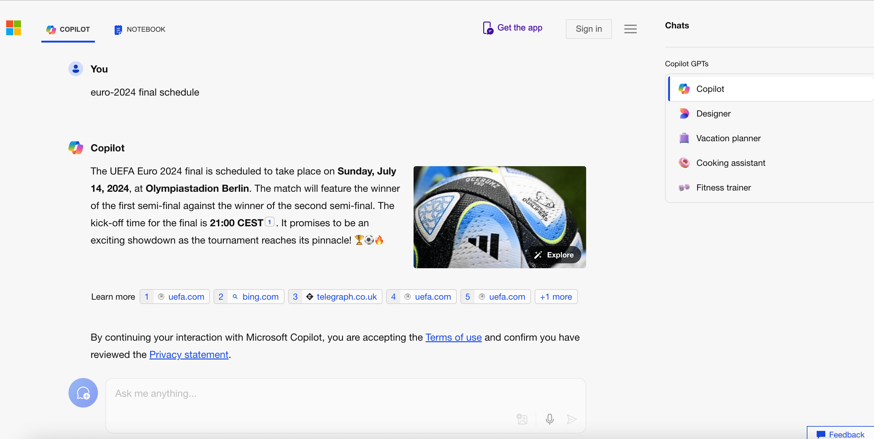Click the Copilot avatar icon in response
The image size is (874, 439).
[76, 148]
